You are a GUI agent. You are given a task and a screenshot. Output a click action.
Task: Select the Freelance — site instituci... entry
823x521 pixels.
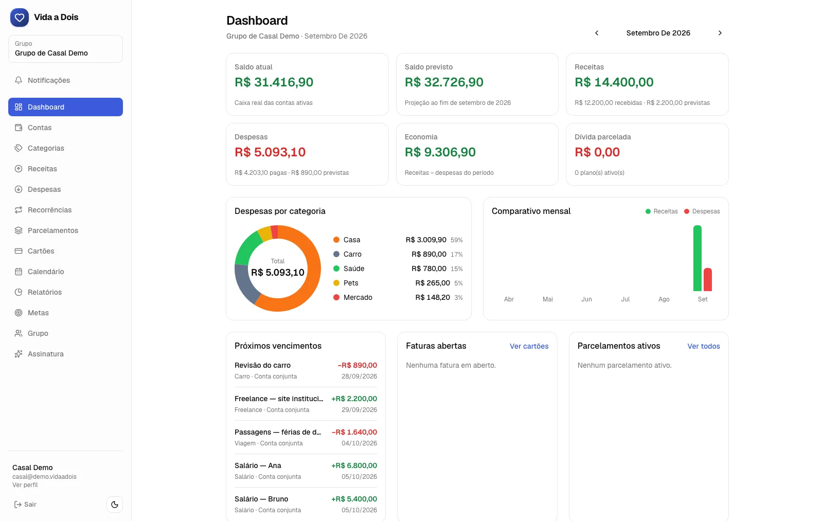click(x=306, y=404)
